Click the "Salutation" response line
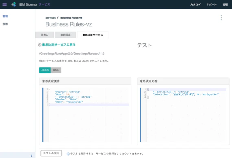Viewport: 232px width, 158px height. pos(186,94)
